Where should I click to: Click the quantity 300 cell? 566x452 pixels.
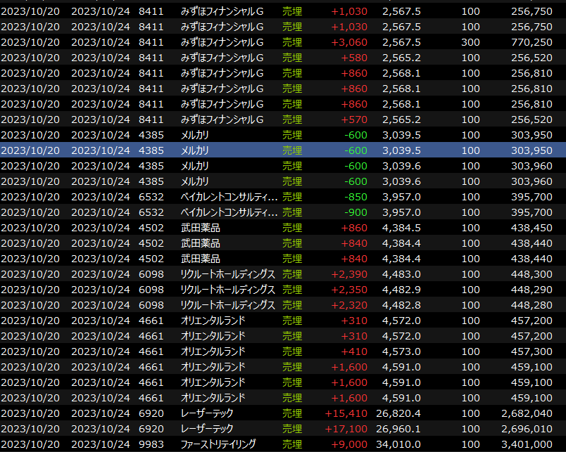coord(471,42)
